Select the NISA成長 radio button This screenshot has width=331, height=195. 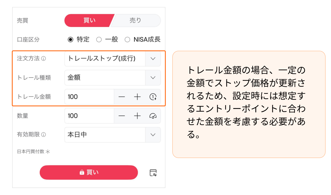[x=127, y=39]
